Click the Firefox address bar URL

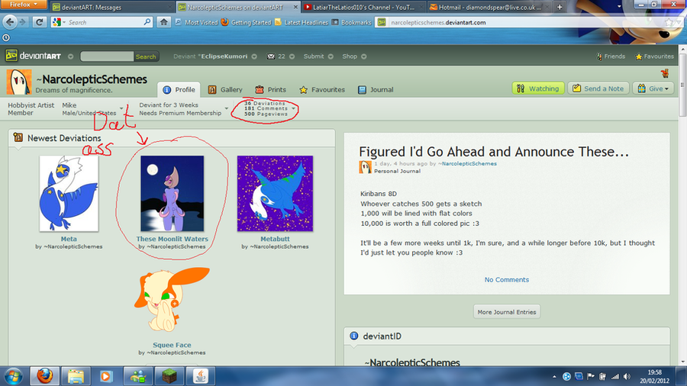tap(437, 22)
